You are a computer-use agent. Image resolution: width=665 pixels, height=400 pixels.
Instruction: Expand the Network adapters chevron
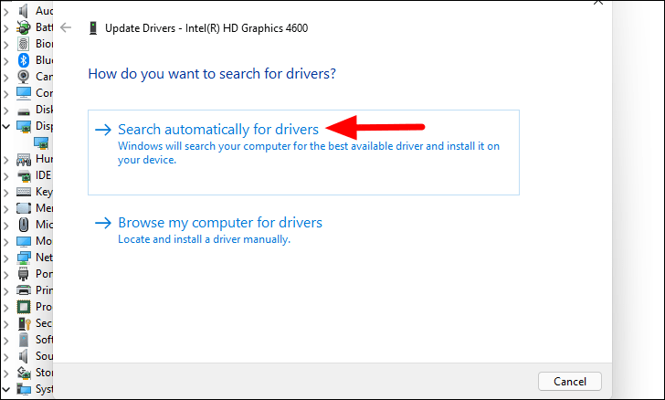pyautogui.click(x=5, y=258)
